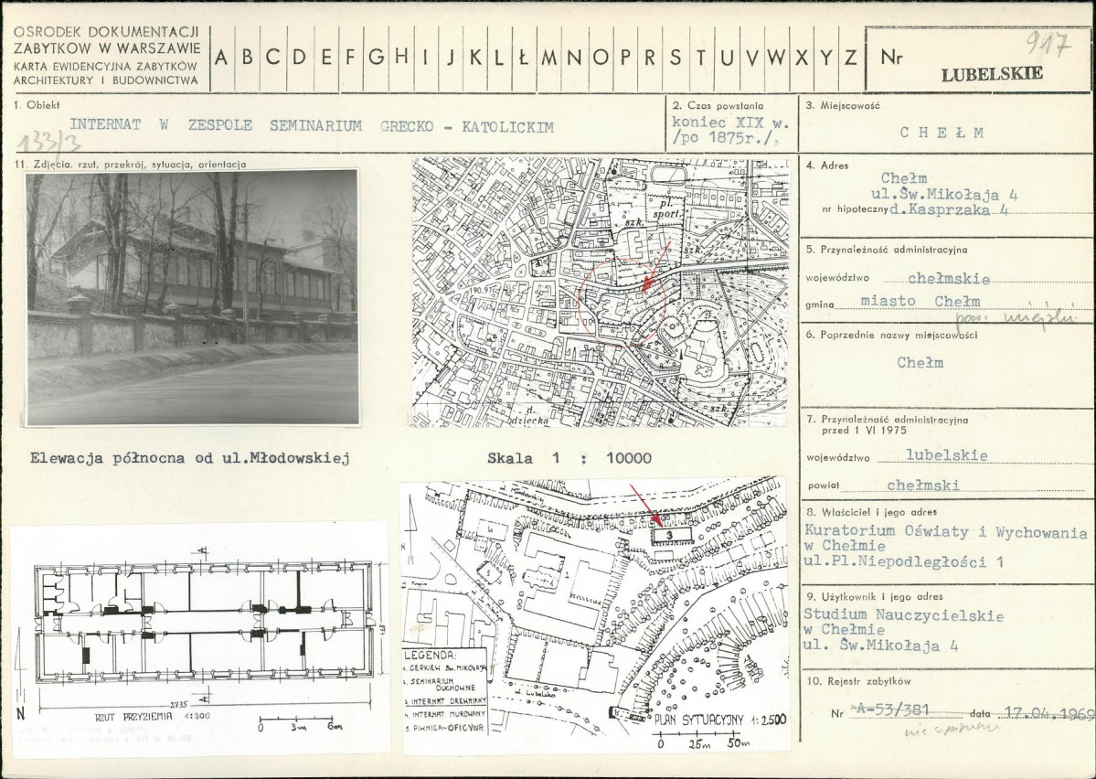1096x779 pixels.
Task: Click building number 3 on the site plan
Action: coord(669,534)
